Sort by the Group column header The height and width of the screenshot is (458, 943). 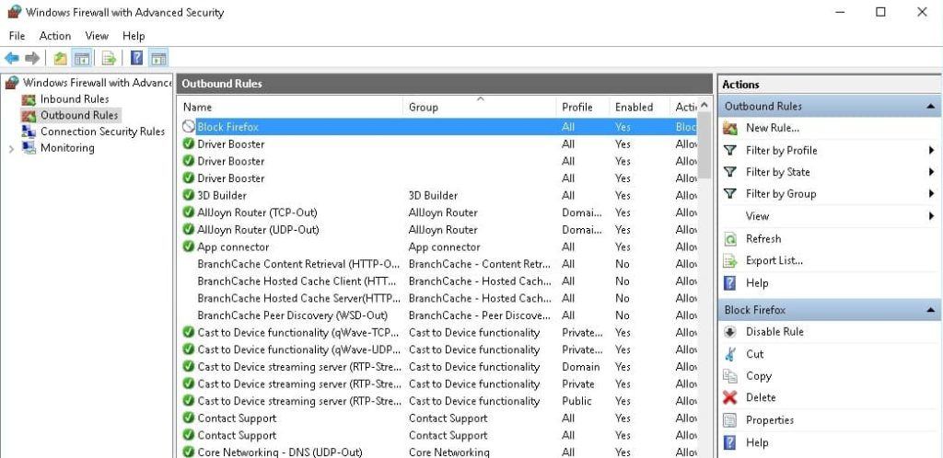(479, 108)
